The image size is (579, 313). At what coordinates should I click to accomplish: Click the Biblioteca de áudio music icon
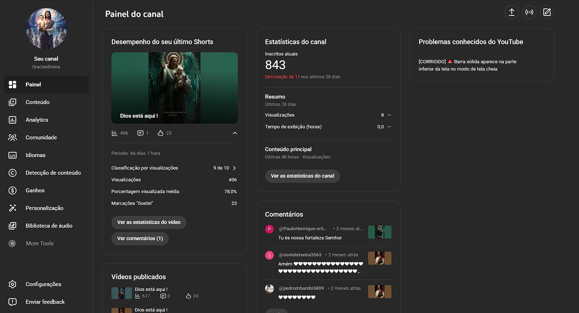point(12,226)
